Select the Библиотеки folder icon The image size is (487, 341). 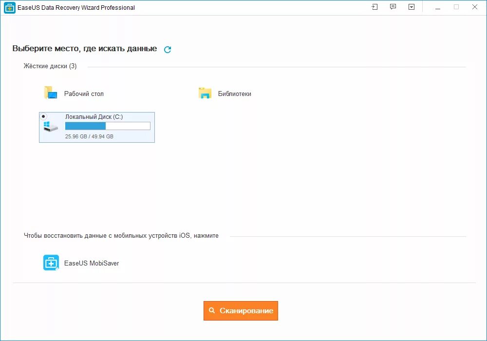click(205, 93)
